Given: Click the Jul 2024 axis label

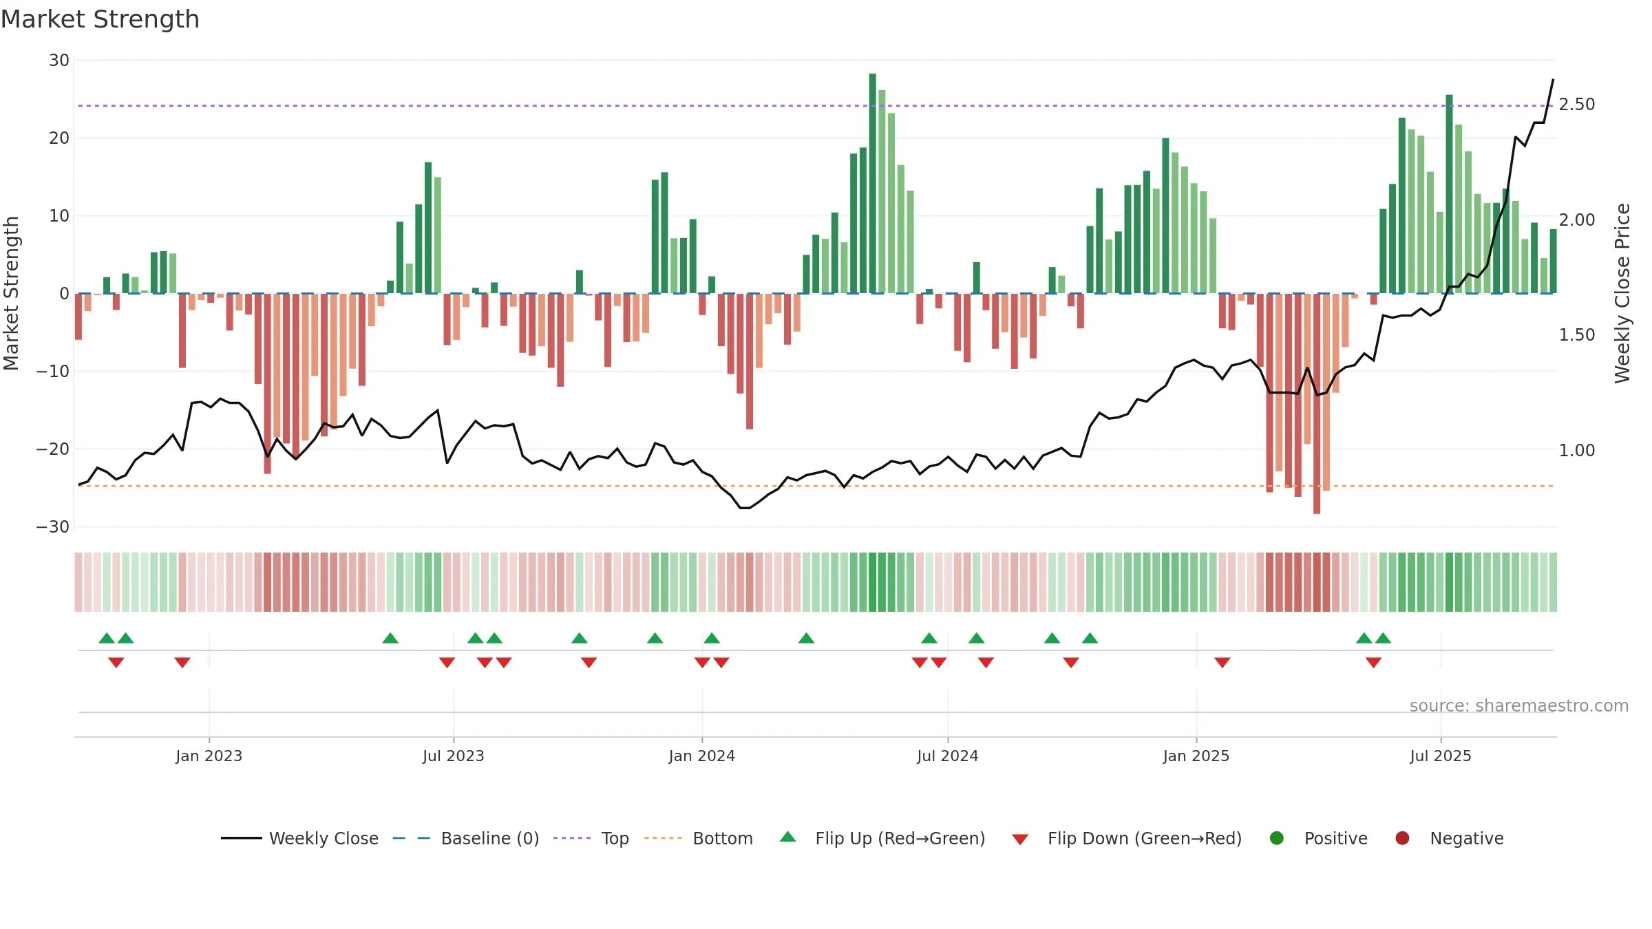Looking at the screenshot, I should pyautogui.click(x=948, y=756).
